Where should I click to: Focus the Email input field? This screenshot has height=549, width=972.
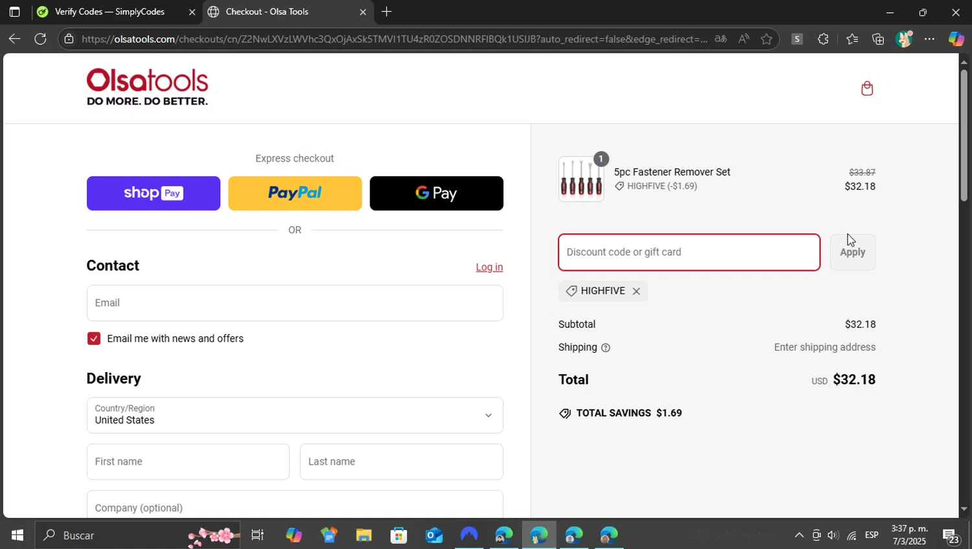[295, 303]
